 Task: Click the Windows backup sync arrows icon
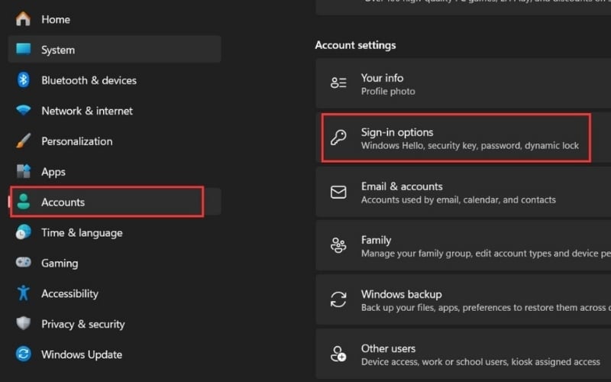coord(338,299)
